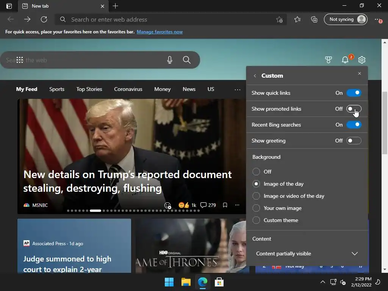Open the Coronavirus feed tab
The height and width of the screenshot is (291, 388).
tap(128, 89)
